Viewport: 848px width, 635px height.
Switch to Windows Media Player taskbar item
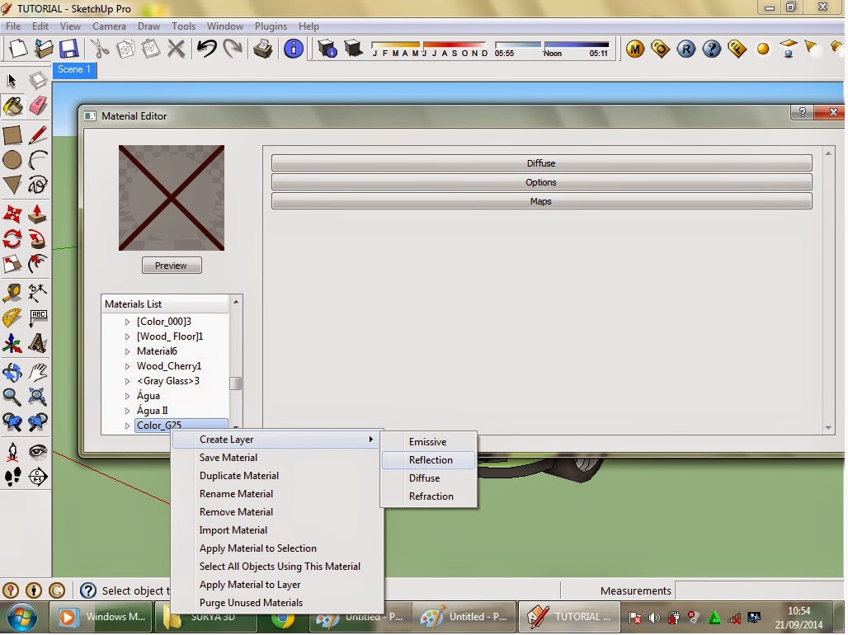(103, 617)
